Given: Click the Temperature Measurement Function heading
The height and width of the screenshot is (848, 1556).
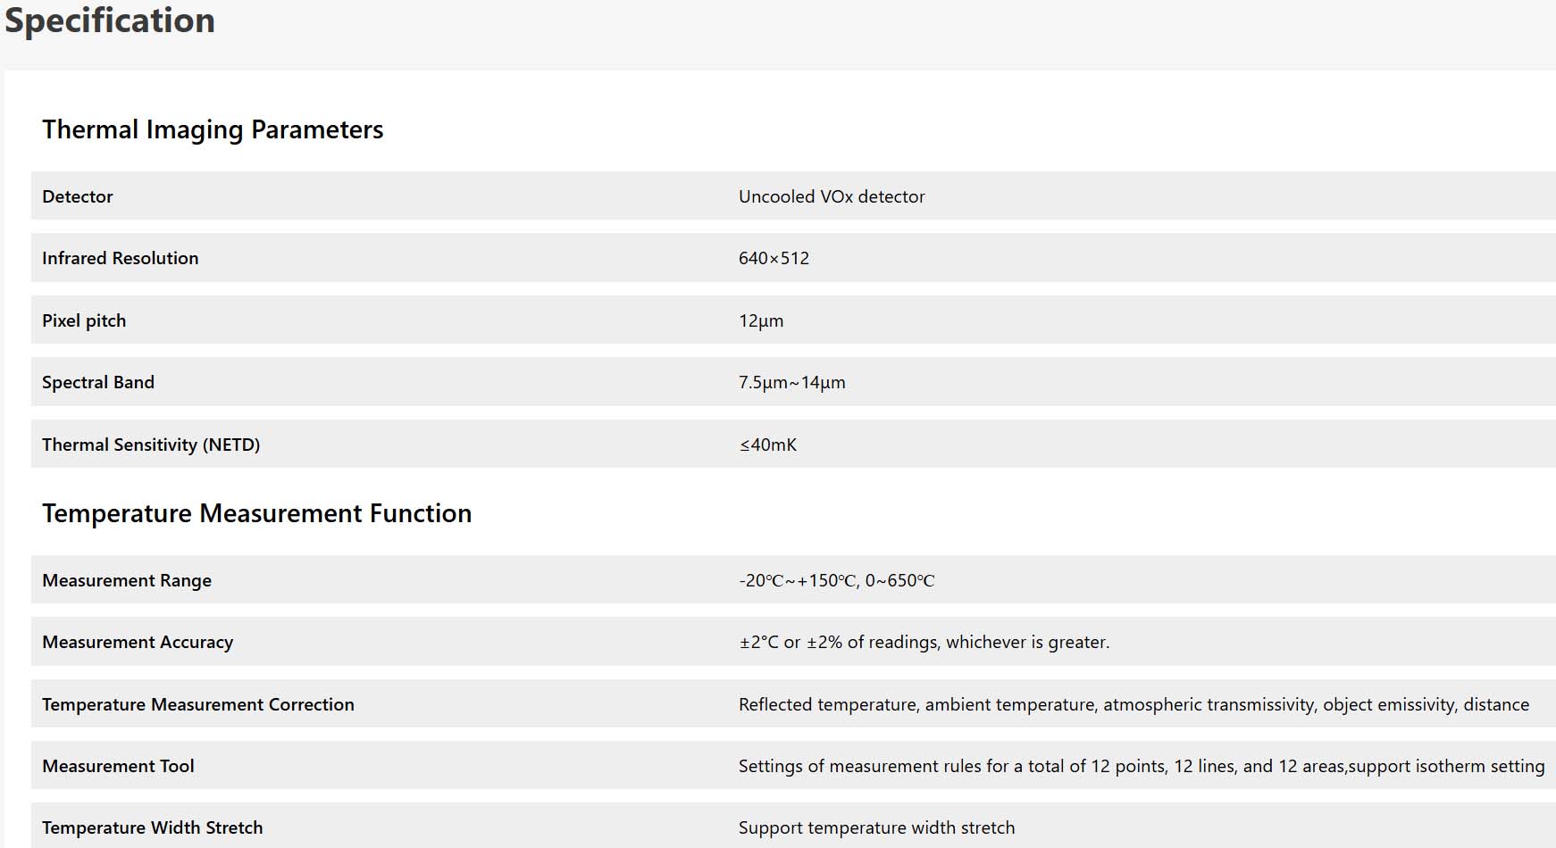Looking at the screenshot, I should (257, 513).
